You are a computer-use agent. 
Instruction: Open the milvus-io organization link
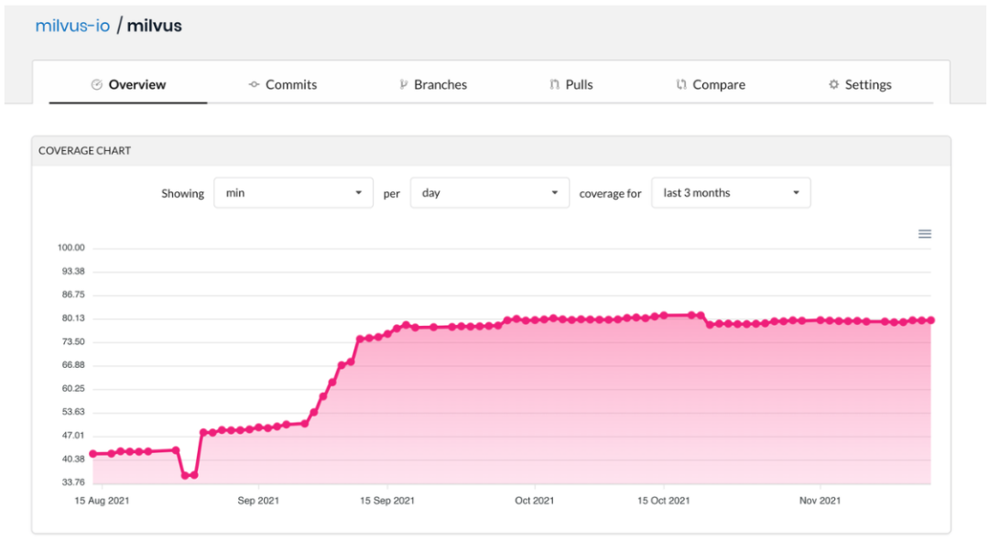pos(72,26)
